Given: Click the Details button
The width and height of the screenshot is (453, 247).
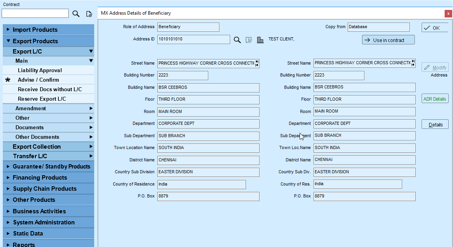Looking at the screenshot, I should (x=435, y=124).
